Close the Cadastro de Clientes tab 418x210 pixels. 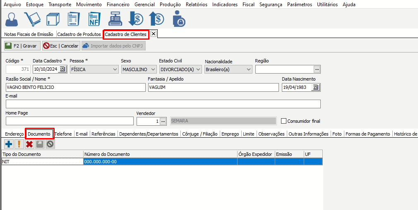pyautogui.click(x=153, y=34)
